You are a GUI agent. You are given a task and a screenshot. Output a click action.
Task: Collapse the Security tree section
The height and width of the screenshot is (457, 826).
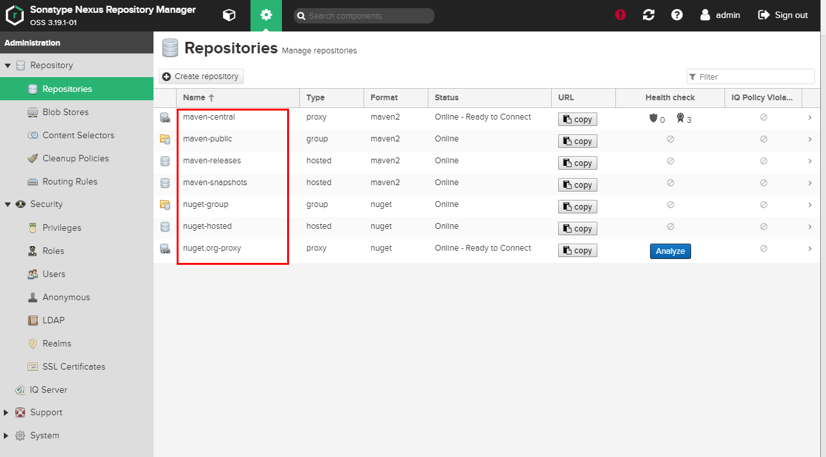(8, 204)
